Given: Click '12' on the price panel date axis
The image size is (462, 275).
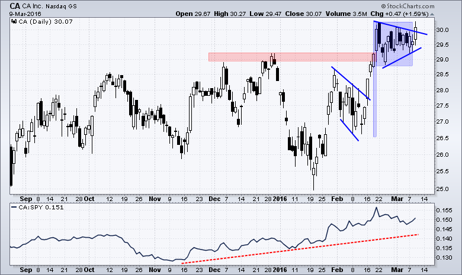Looking at the screenshot, I should point(110,199).
